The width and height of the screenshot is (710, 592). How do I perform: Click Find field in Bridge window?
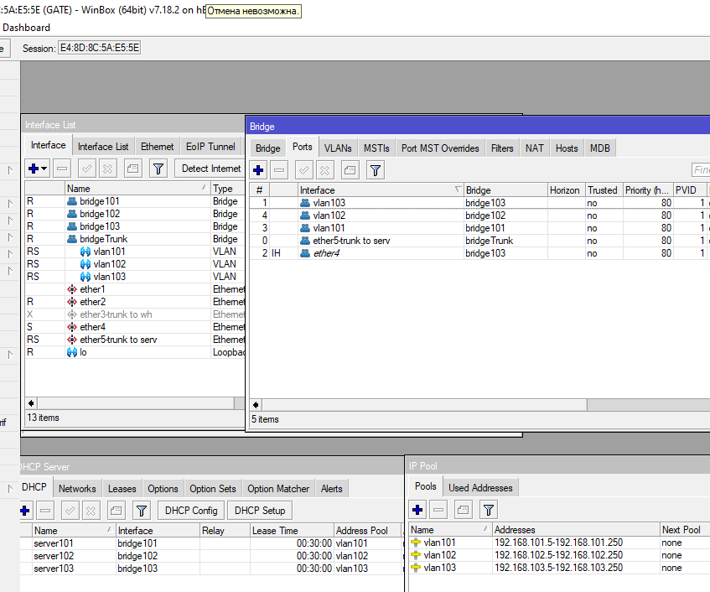[x=701, y=170]
